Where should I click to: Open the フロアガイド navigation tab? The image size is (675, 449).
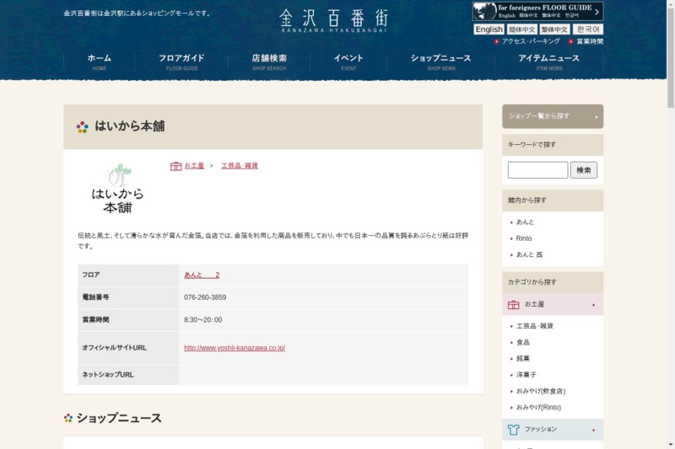pos(181,61)
